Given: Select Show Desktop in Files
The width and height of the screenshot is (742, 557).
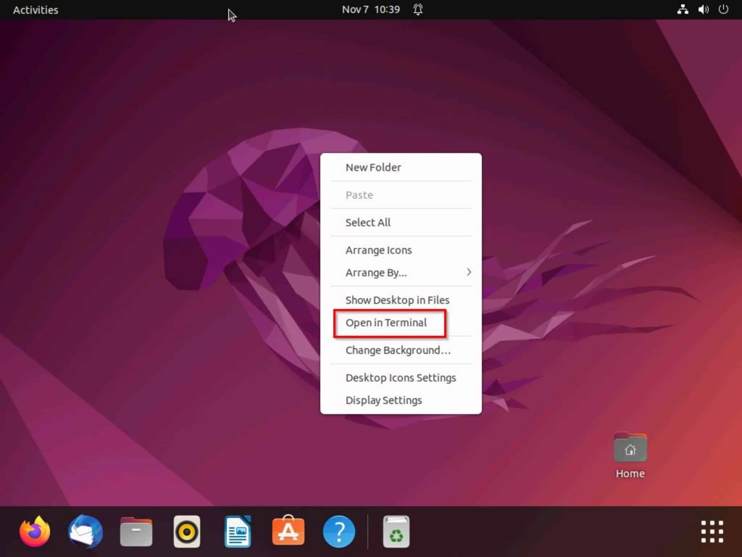Looking at the screenshot, I should [401, 300].
